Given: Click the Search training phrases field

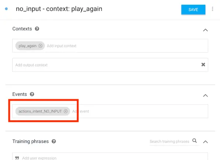Looking at the screenshot, I should click(169, 141).
